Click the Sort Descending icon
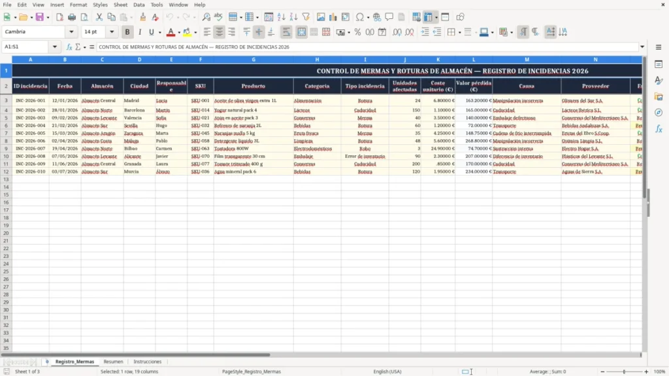669x376 pixels. point(293,17)
